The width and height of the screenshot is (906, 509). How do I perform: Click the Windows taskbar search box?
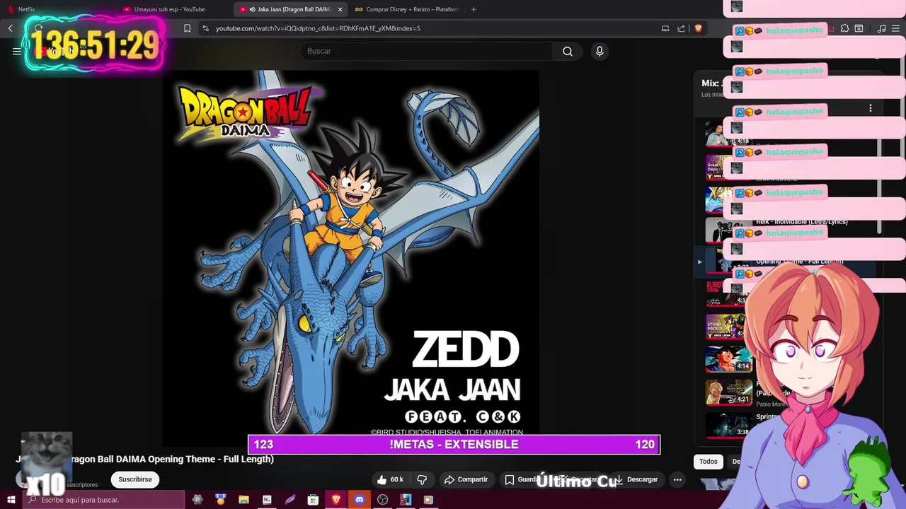(105, 500)
